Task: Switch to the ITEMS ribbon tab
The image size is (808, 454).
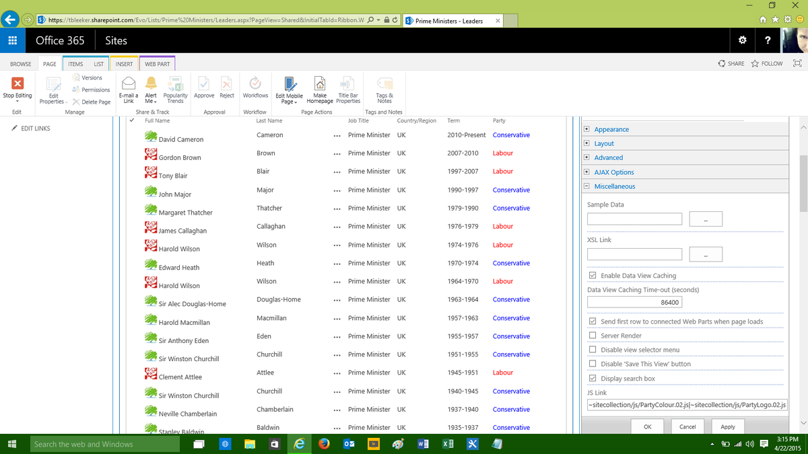Action: coord(75,64)
